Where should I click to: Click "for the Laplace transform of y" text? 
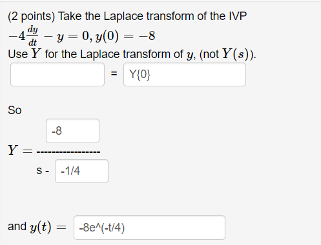(x=120, y=54)
